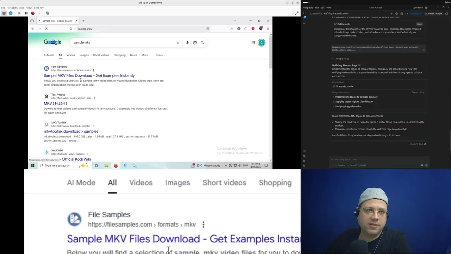451x254 pixels.
Task: Open File Explorer from Windows taskbar
Action: (106, 165)
